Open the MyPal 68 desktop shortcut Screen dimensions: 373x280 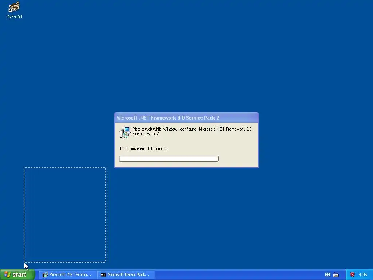pos(14,10)
